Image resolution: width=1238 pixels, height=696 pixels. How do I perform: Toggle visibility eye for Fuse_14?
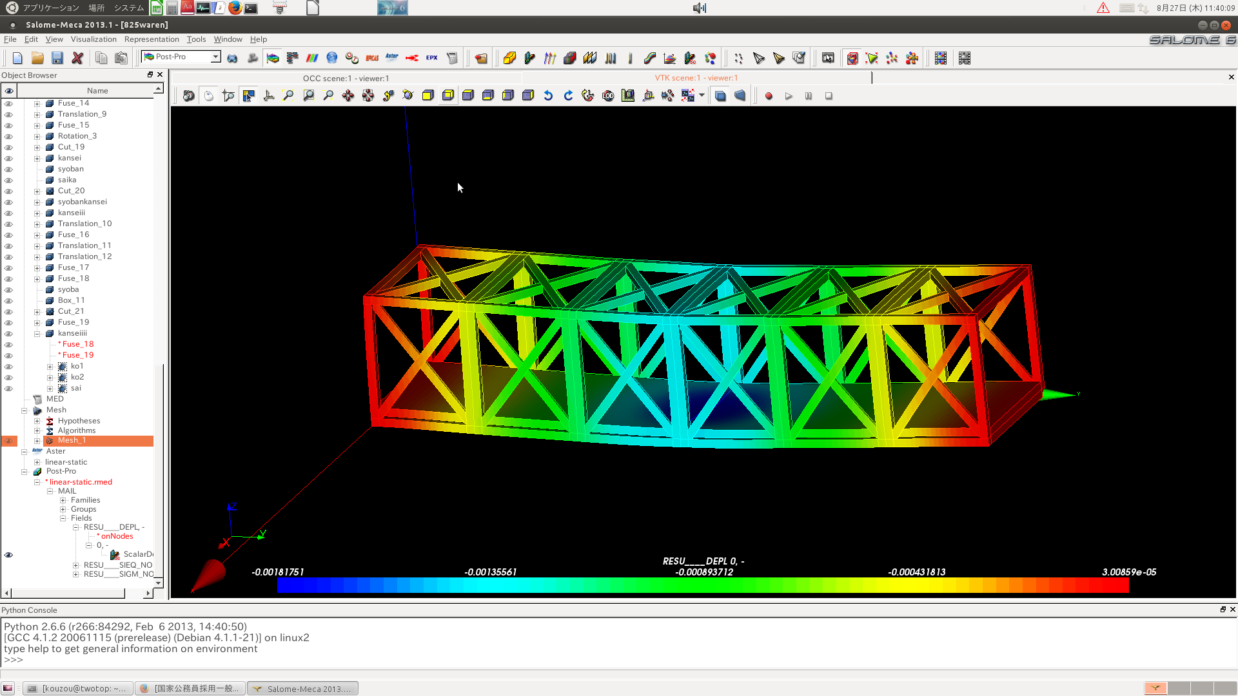click(x=8, y=103)
